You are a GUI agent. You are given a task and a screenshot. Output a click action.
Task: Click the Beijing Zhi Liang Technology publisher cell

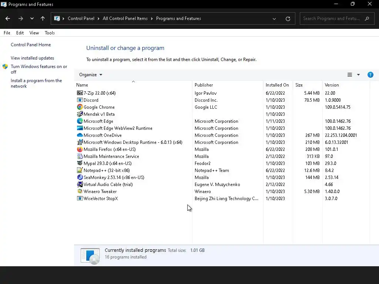click(226, 198)
